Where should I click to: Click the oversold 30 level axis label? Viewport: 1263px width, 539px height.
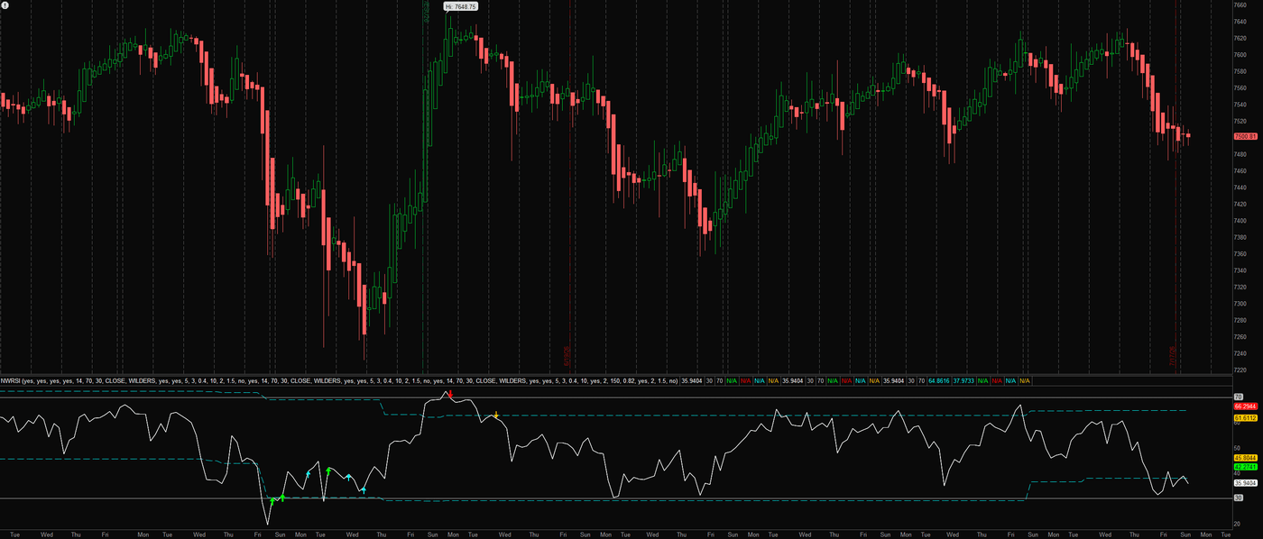point(1238,498)
